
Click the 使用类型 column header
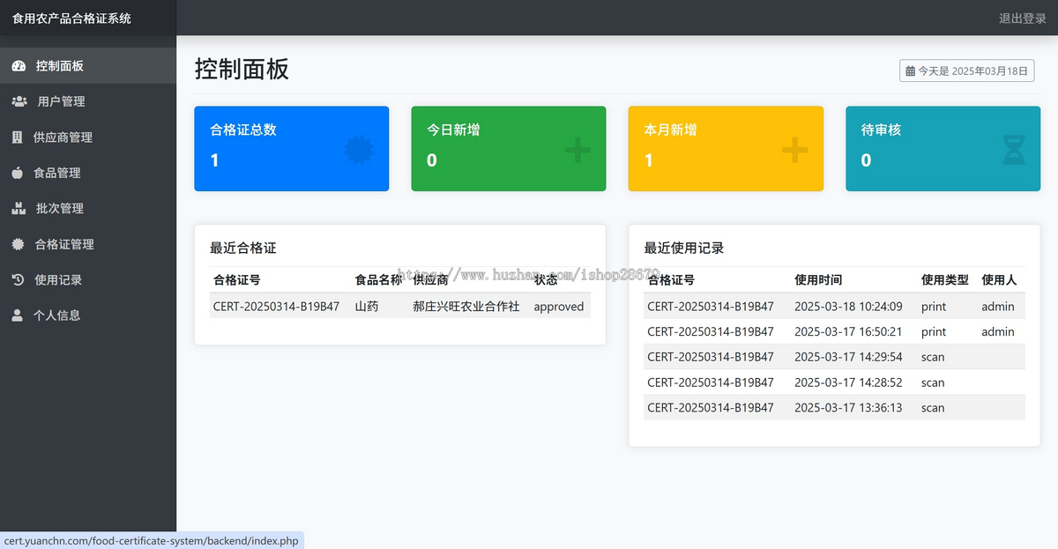pyautogui.click(x=945, y=280)
